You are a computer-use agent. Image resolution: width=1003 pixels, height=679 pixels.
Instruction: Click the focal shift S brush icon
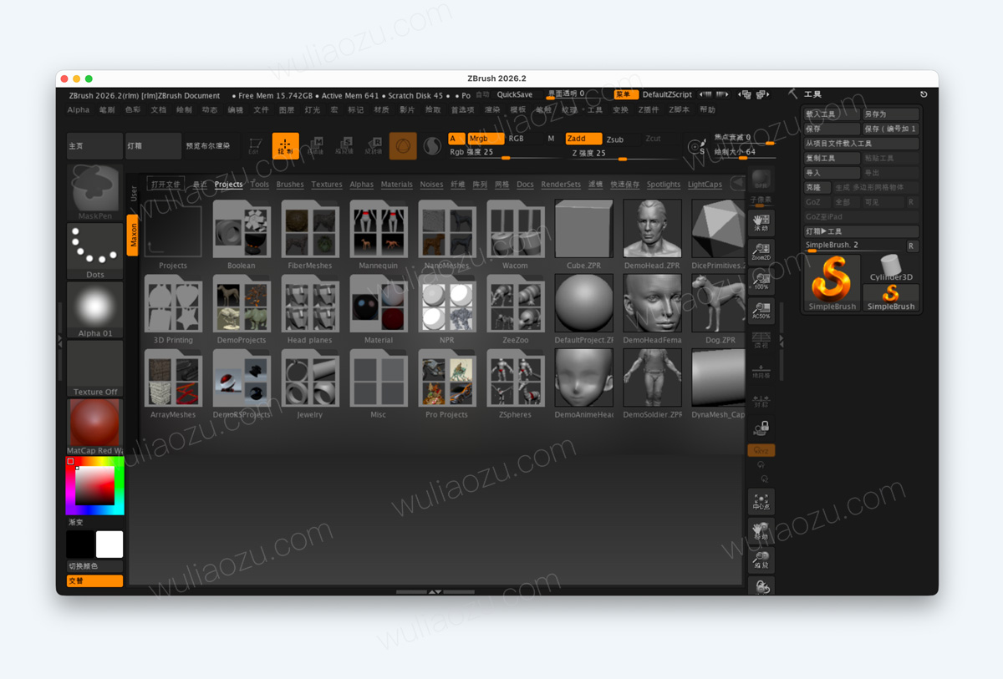pos(696,147)
